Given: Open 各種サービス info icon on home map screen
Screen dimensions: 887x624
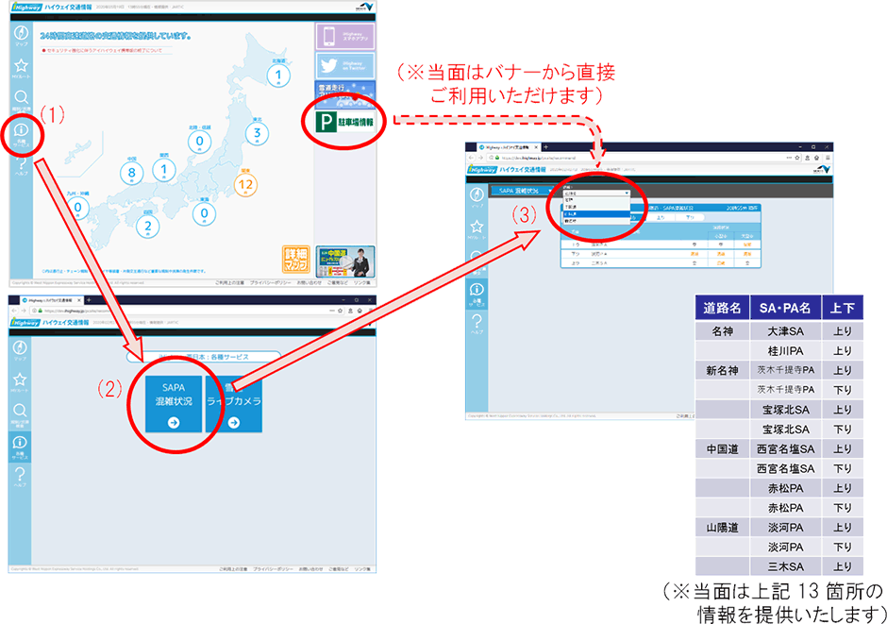Looking at the screenshot, I should [x=21, y=130].
